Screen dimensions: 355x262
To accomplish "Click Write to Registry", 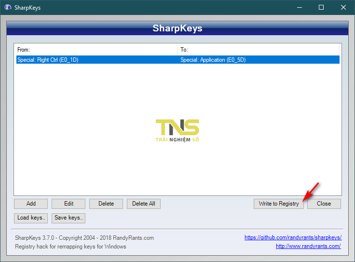I will tap(278, 204).
